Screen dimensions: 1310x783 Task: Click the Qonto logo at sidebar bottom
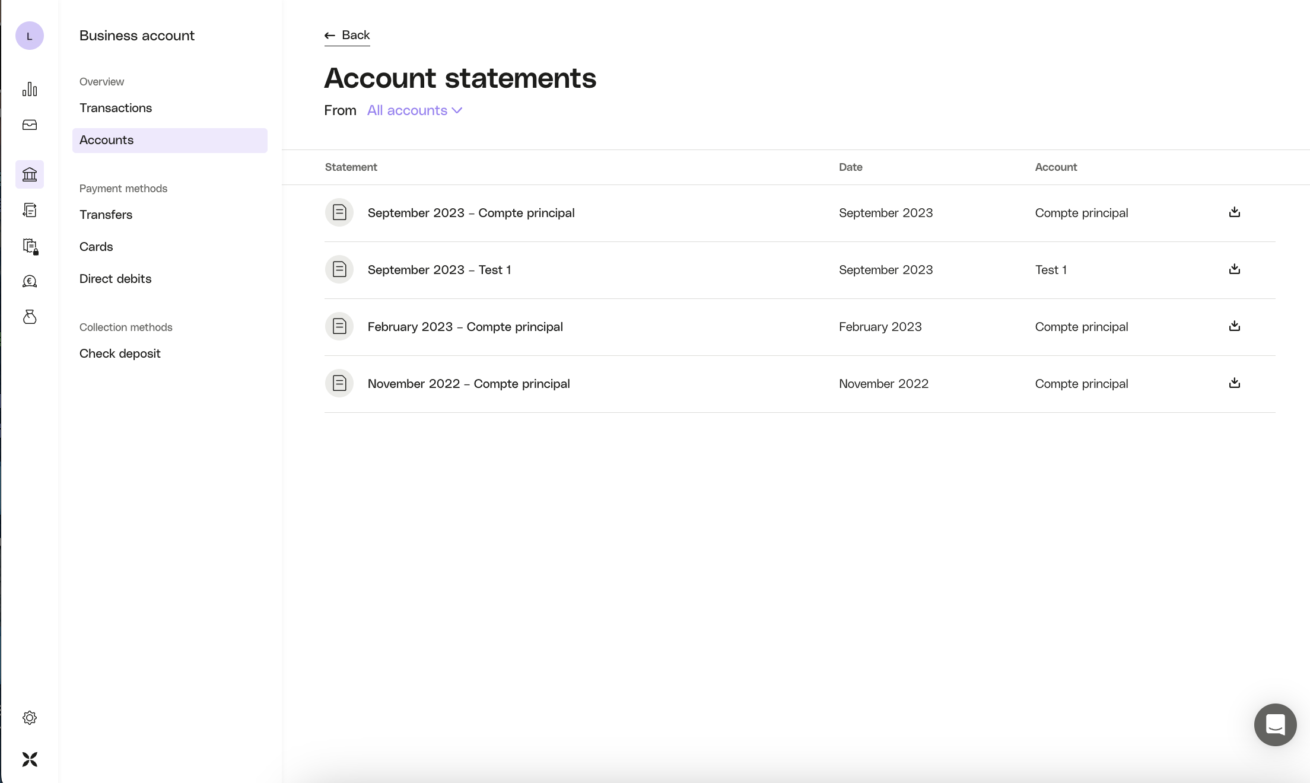tap(30, 759)
